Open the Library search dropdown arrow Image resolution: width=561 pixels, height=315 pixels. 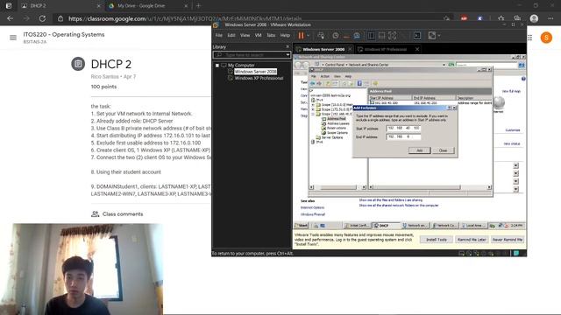(288, 54)
